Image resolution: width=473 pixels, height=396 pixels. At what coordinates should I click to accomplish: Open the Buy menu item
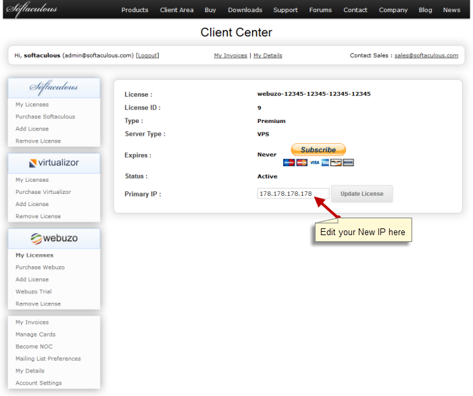210,10
